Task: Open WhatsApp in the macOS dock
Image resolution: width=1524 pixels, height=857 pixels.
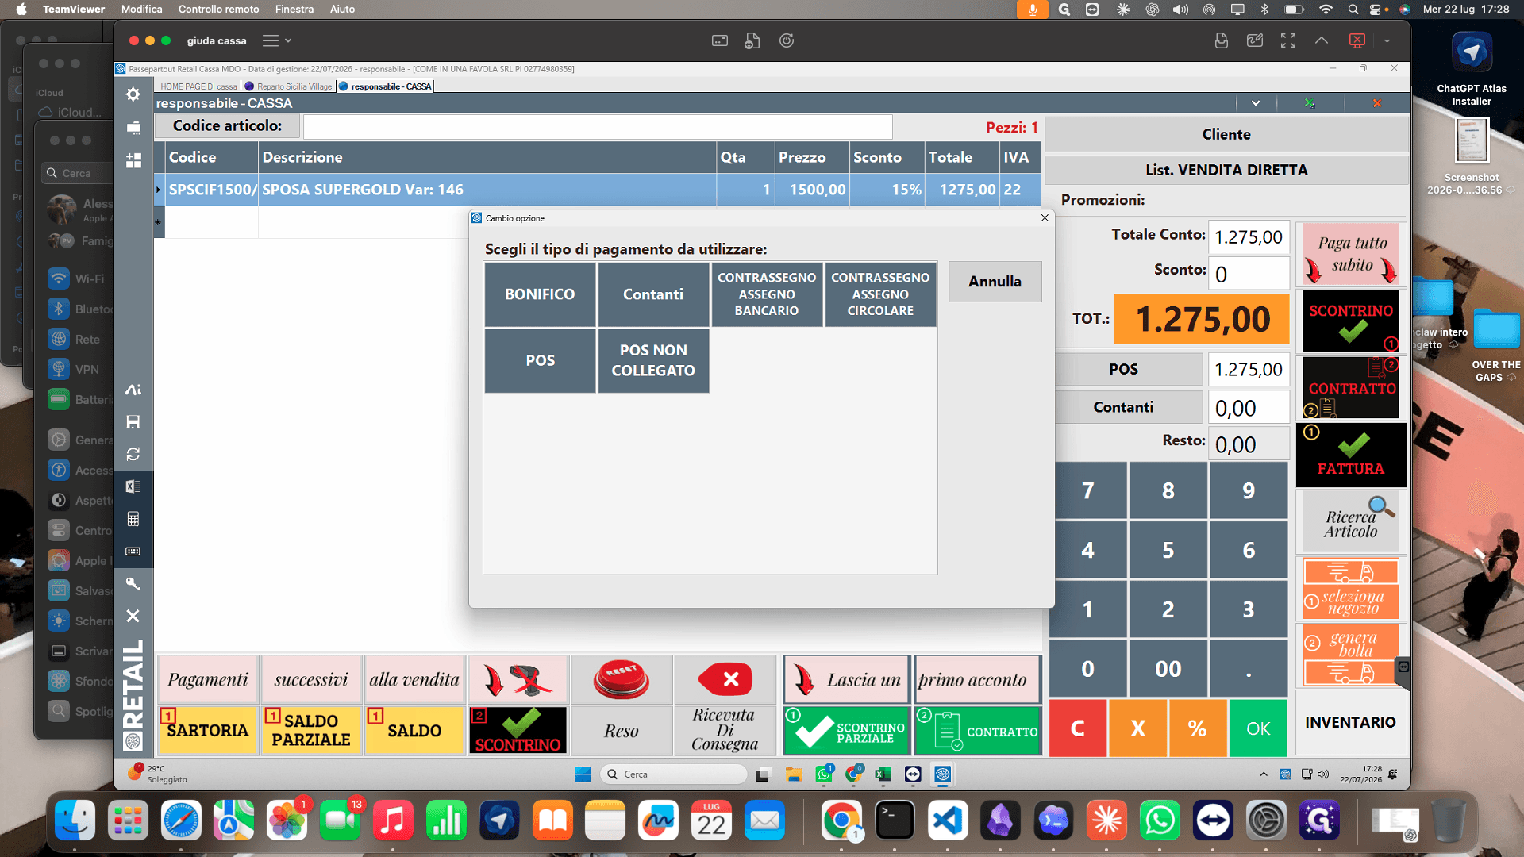Action: coord(1160,820)
